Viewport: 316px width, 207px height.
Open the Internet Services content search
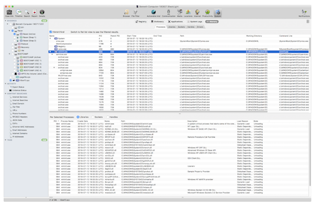click(x=20, y=97)
